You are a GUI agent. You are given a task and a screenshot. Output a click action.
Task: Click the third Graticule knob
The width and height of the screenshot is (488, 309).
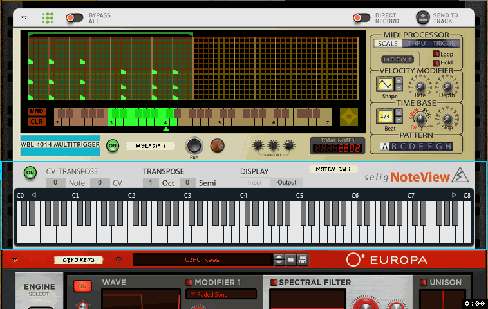point(289,145)
